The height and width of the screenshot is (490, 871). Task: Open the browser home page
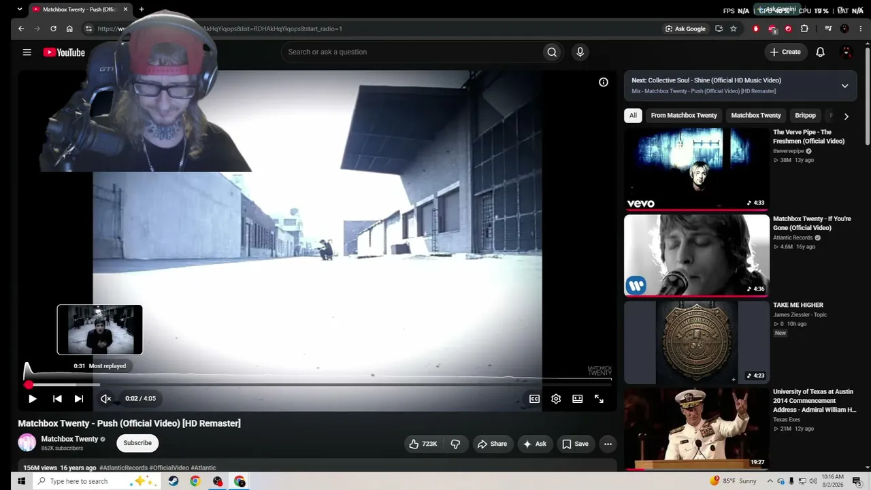[69, 29]
